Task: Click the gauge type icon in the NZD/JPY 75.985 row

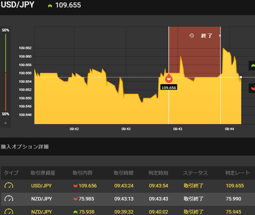Action: 9,199
